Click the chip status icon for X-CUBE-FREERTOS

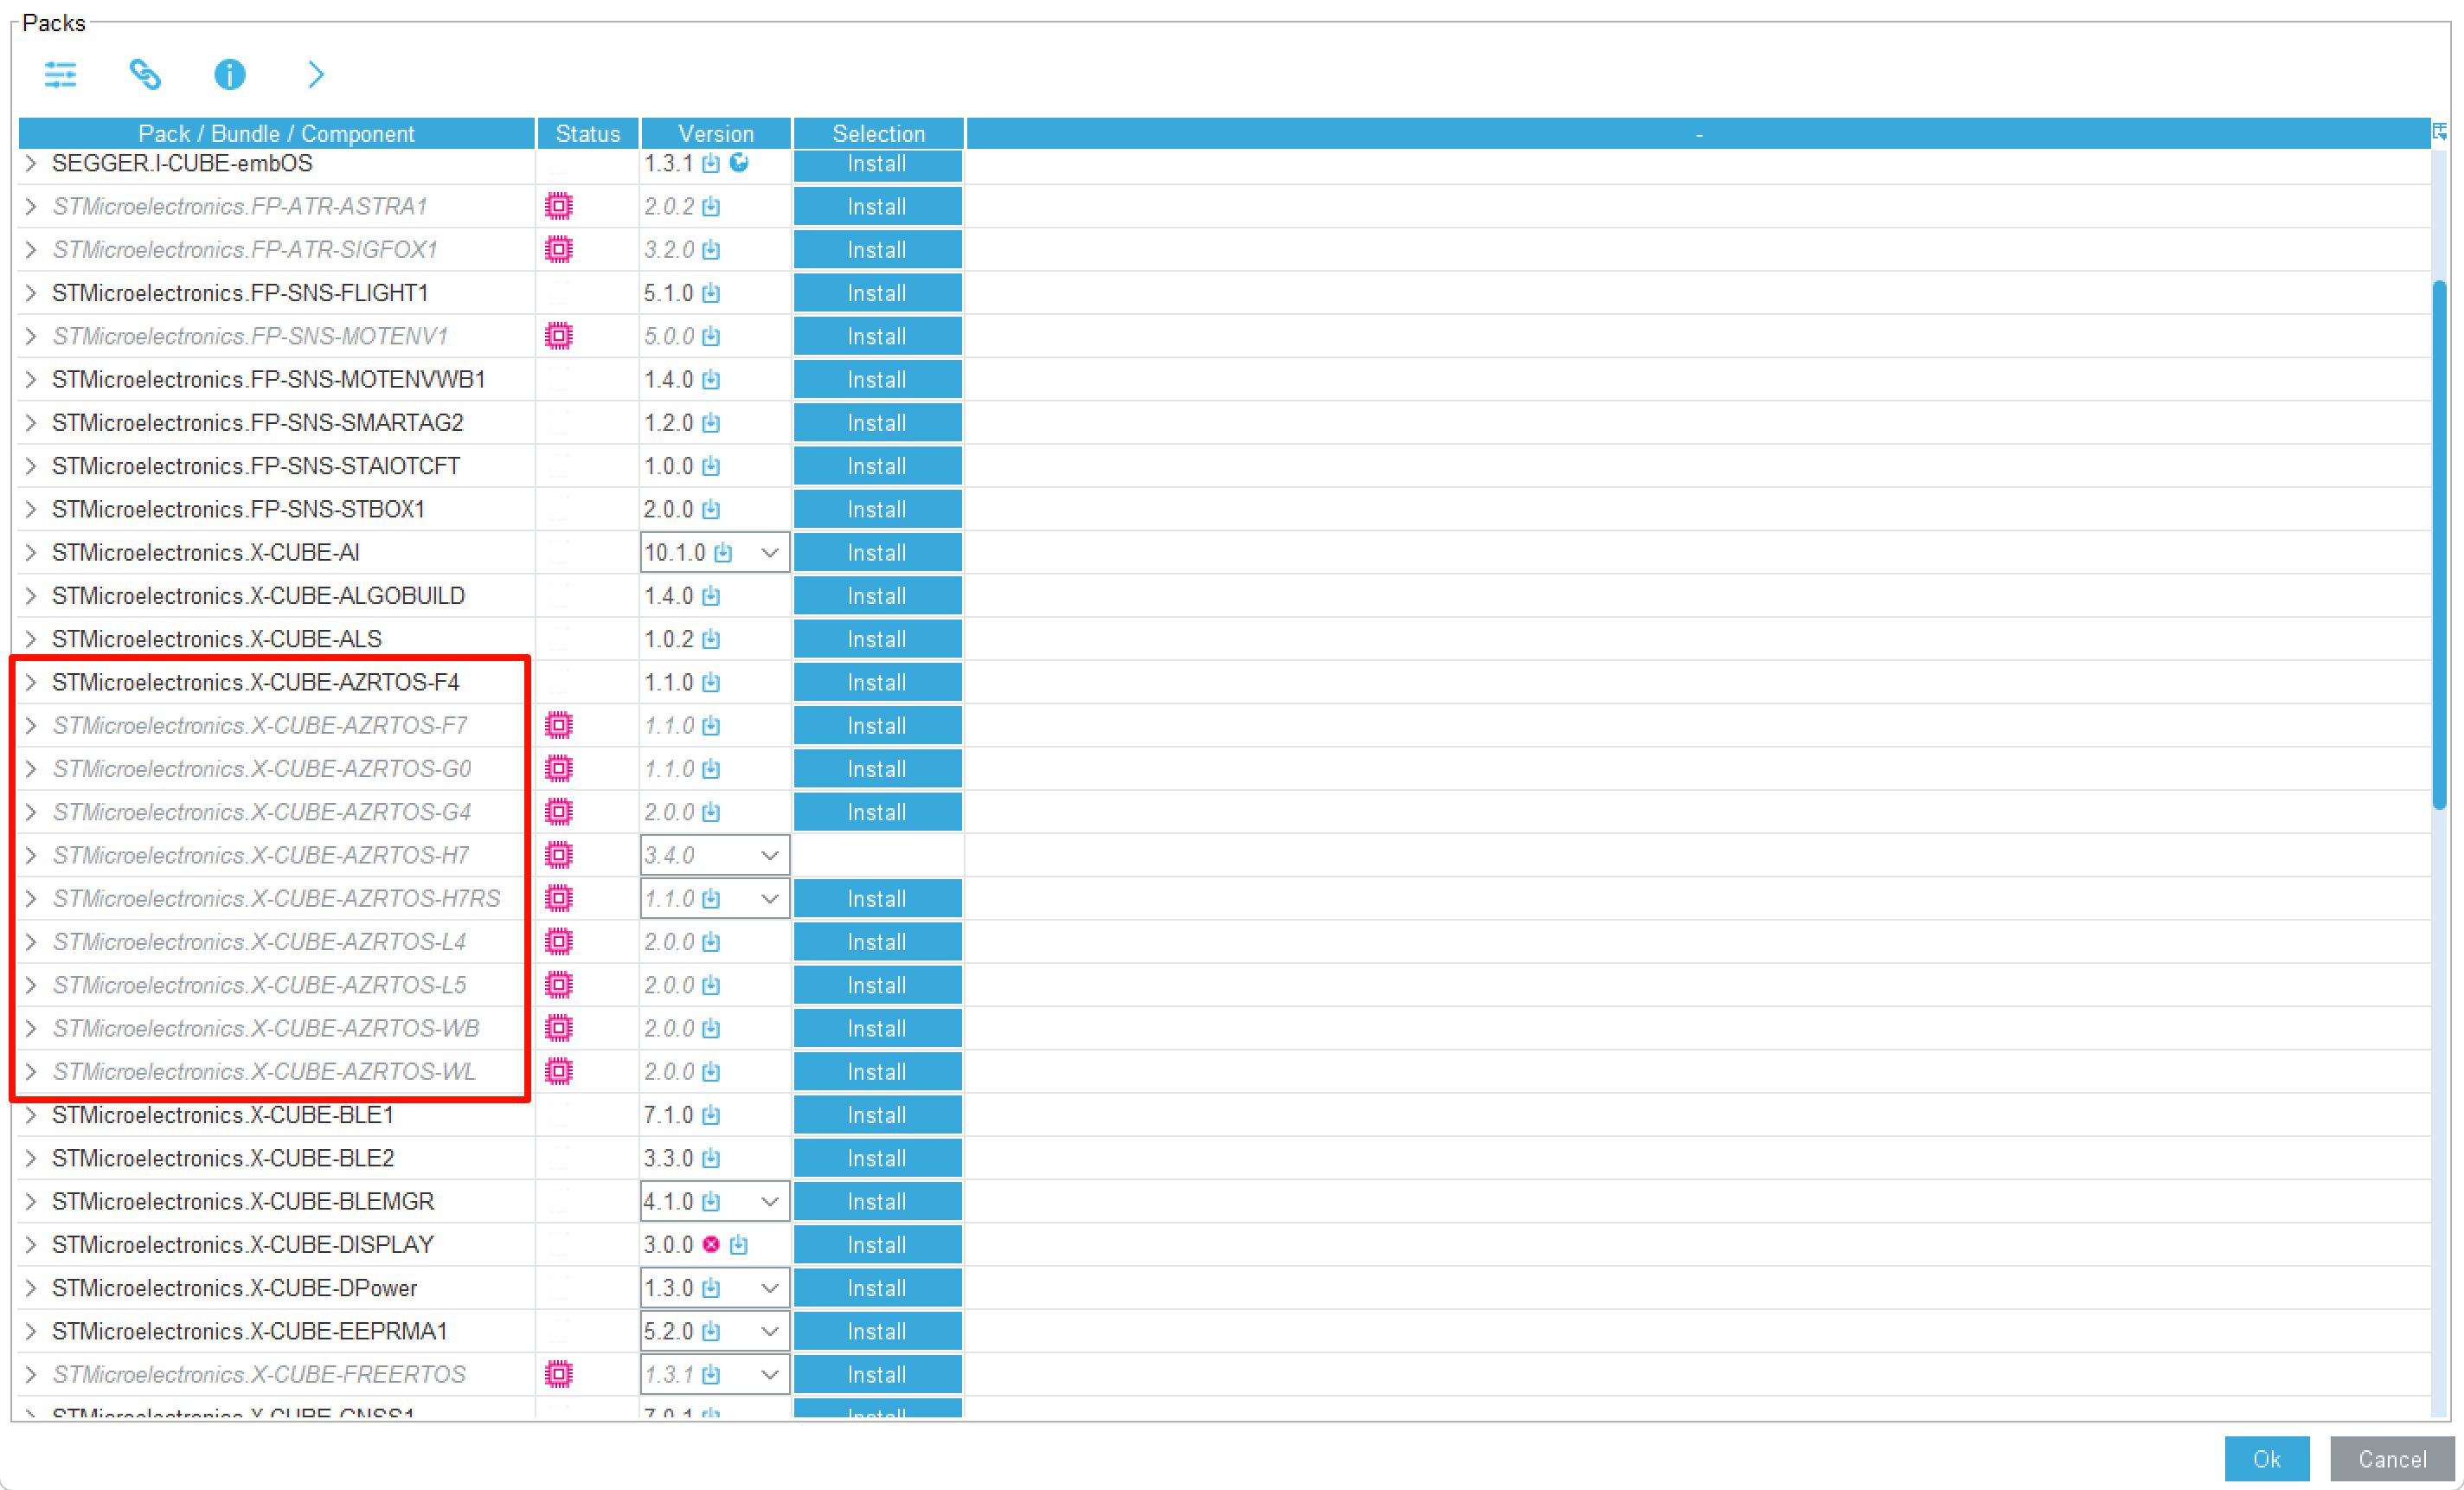point(559,1373)
